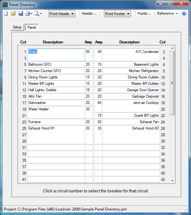Open the Print Header dropdown

[62, 13]
